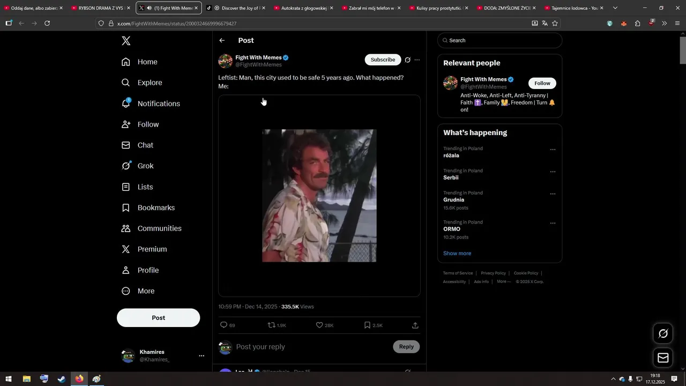The image size is (686, 386).
Task: Open File Explorer from taskbar
Action: coord(26,379)
